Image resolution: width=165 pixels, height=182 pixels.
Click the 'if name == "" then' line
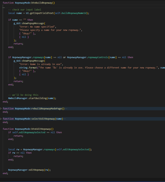click(x=21, y=20)
